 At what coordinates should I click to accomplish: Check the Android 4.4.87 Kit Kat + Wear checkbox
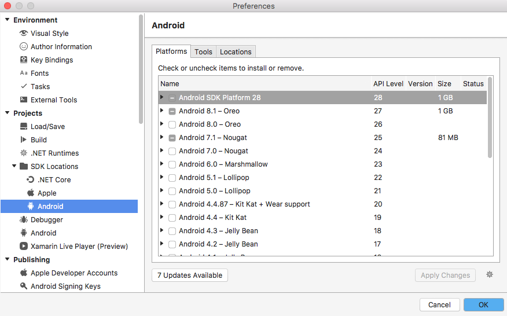172,204
